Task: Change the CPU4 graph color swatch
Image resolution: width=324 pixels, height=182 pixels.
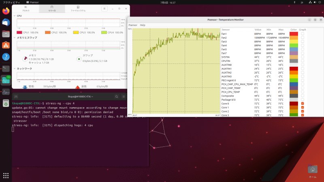Action: tap(104, 32)
